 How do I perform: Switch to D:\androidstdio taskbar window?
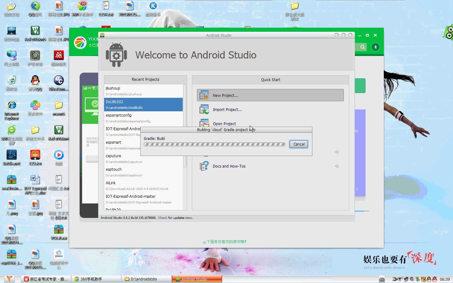pyautogui.click(x=146, y=279)
